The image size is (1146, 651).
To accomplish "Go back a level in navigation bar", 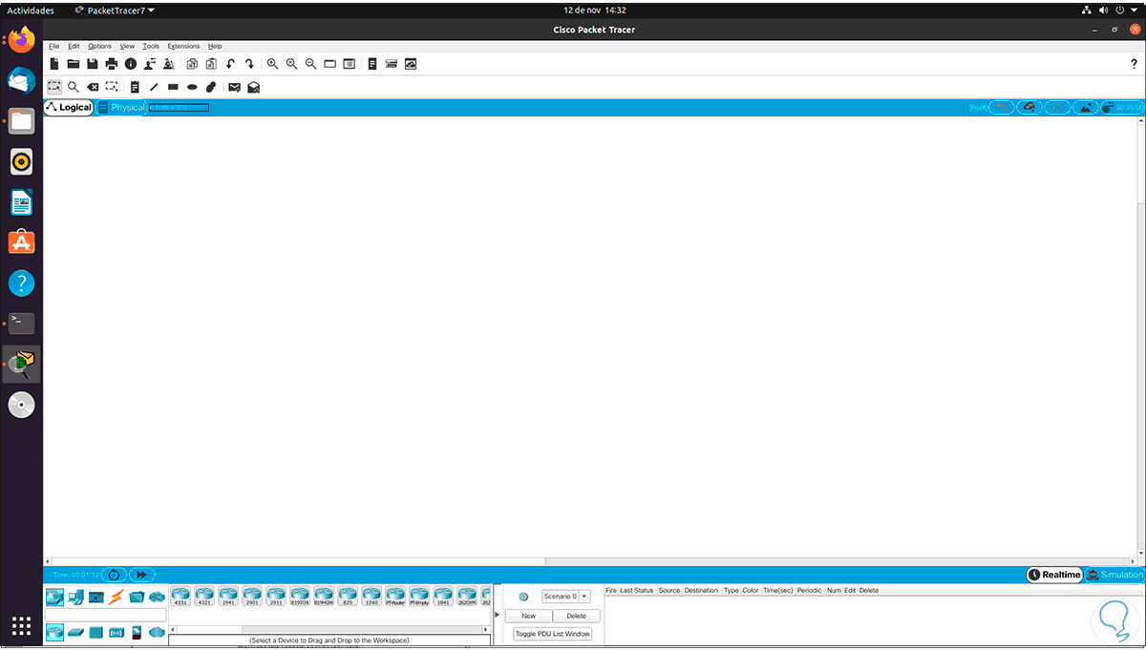I will coord(1002,107).
